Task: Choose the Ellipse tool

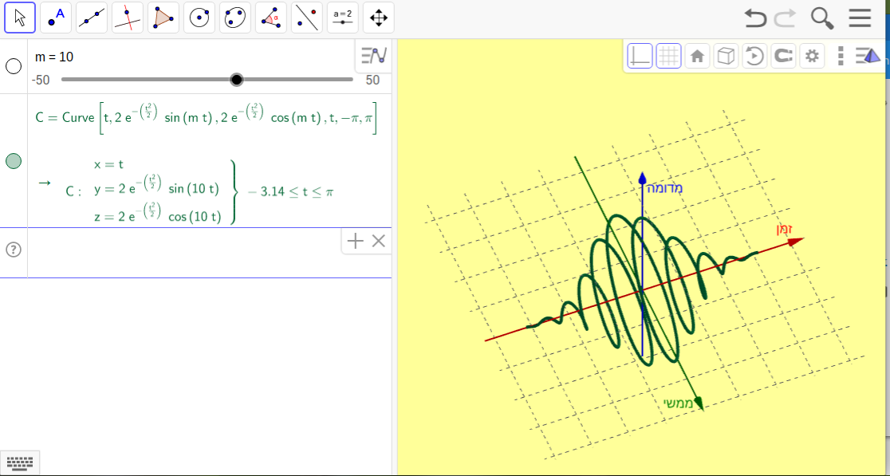Action: [235, 18]
